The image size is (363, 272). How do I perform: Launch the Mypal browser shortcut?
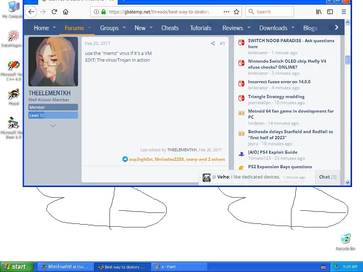(14, 97)
